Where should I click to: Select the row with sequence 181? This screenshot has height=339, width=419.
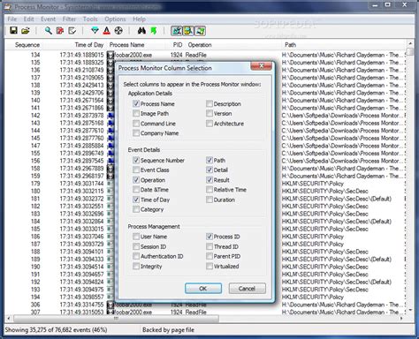click(205, 199)
